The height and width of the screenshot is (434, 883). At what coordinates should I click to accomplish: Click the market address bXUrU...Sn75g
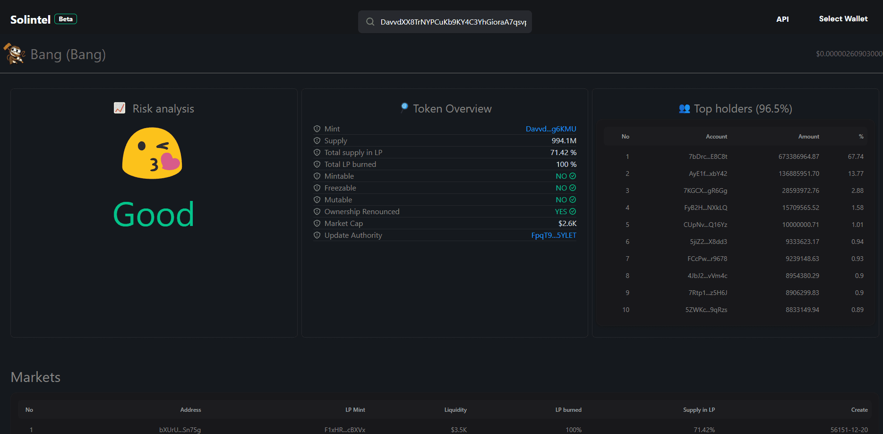180,430
